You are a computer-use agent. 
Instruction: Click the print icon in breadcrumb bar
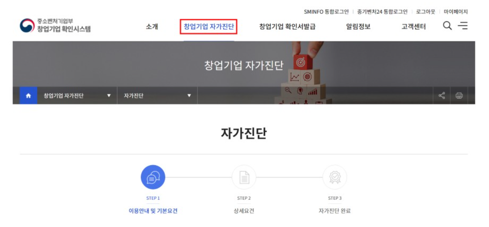click(459, 96)
